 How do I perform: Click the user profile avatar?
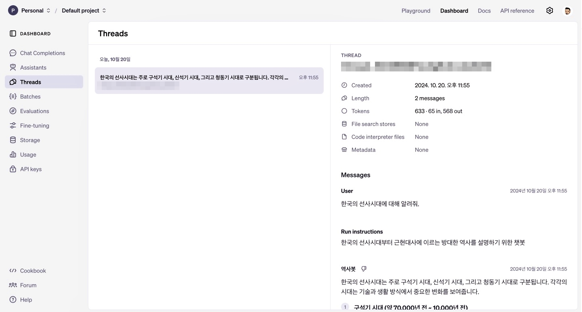click(567, 11)
